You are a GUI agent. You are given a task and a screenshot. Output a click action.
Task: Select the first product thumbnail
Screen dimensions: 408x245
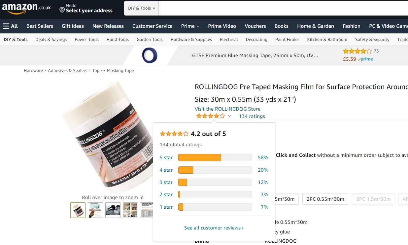pos(78,210)
